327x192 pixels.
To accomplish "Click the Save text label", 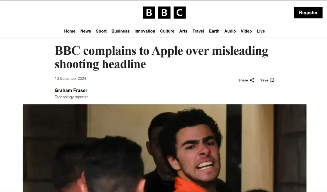I will (x=264, y=80).
